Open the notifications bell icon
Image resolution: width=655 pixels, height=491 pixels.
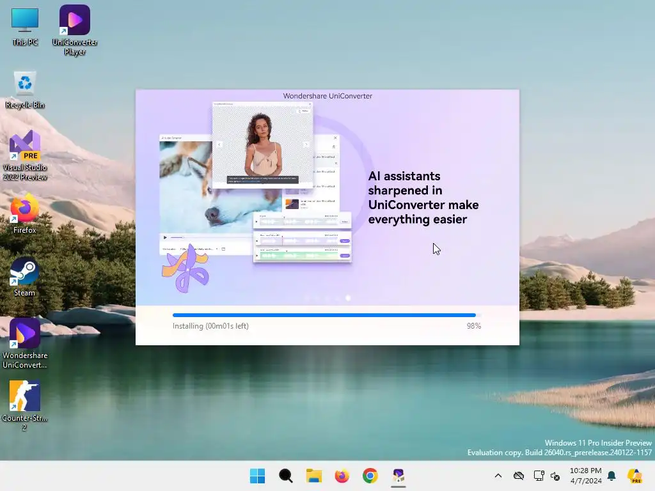612,476
